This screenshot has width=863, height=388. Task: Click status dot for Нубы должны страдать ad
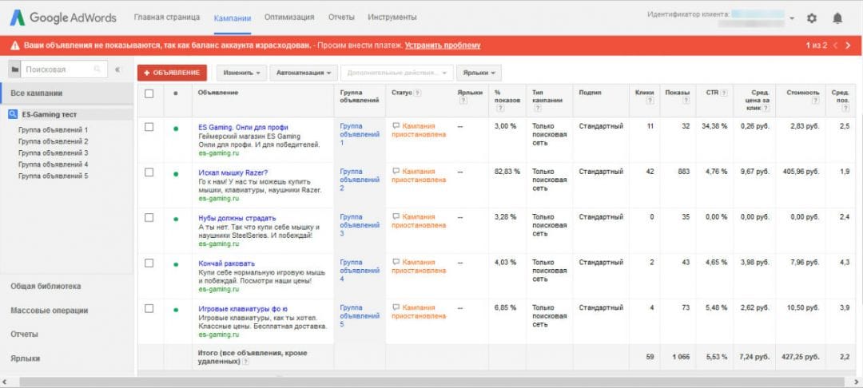(176, 220)
